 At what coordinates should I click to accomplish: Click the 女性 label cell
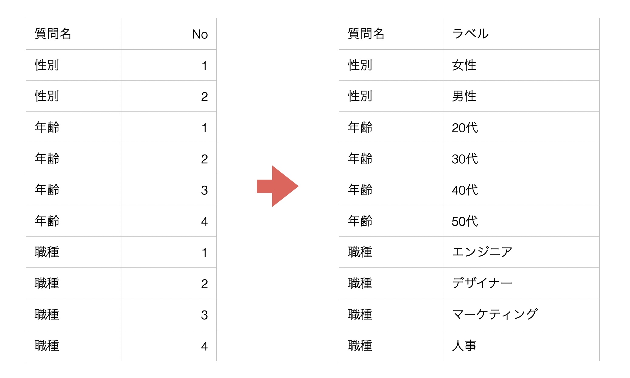tap(521, 65)
